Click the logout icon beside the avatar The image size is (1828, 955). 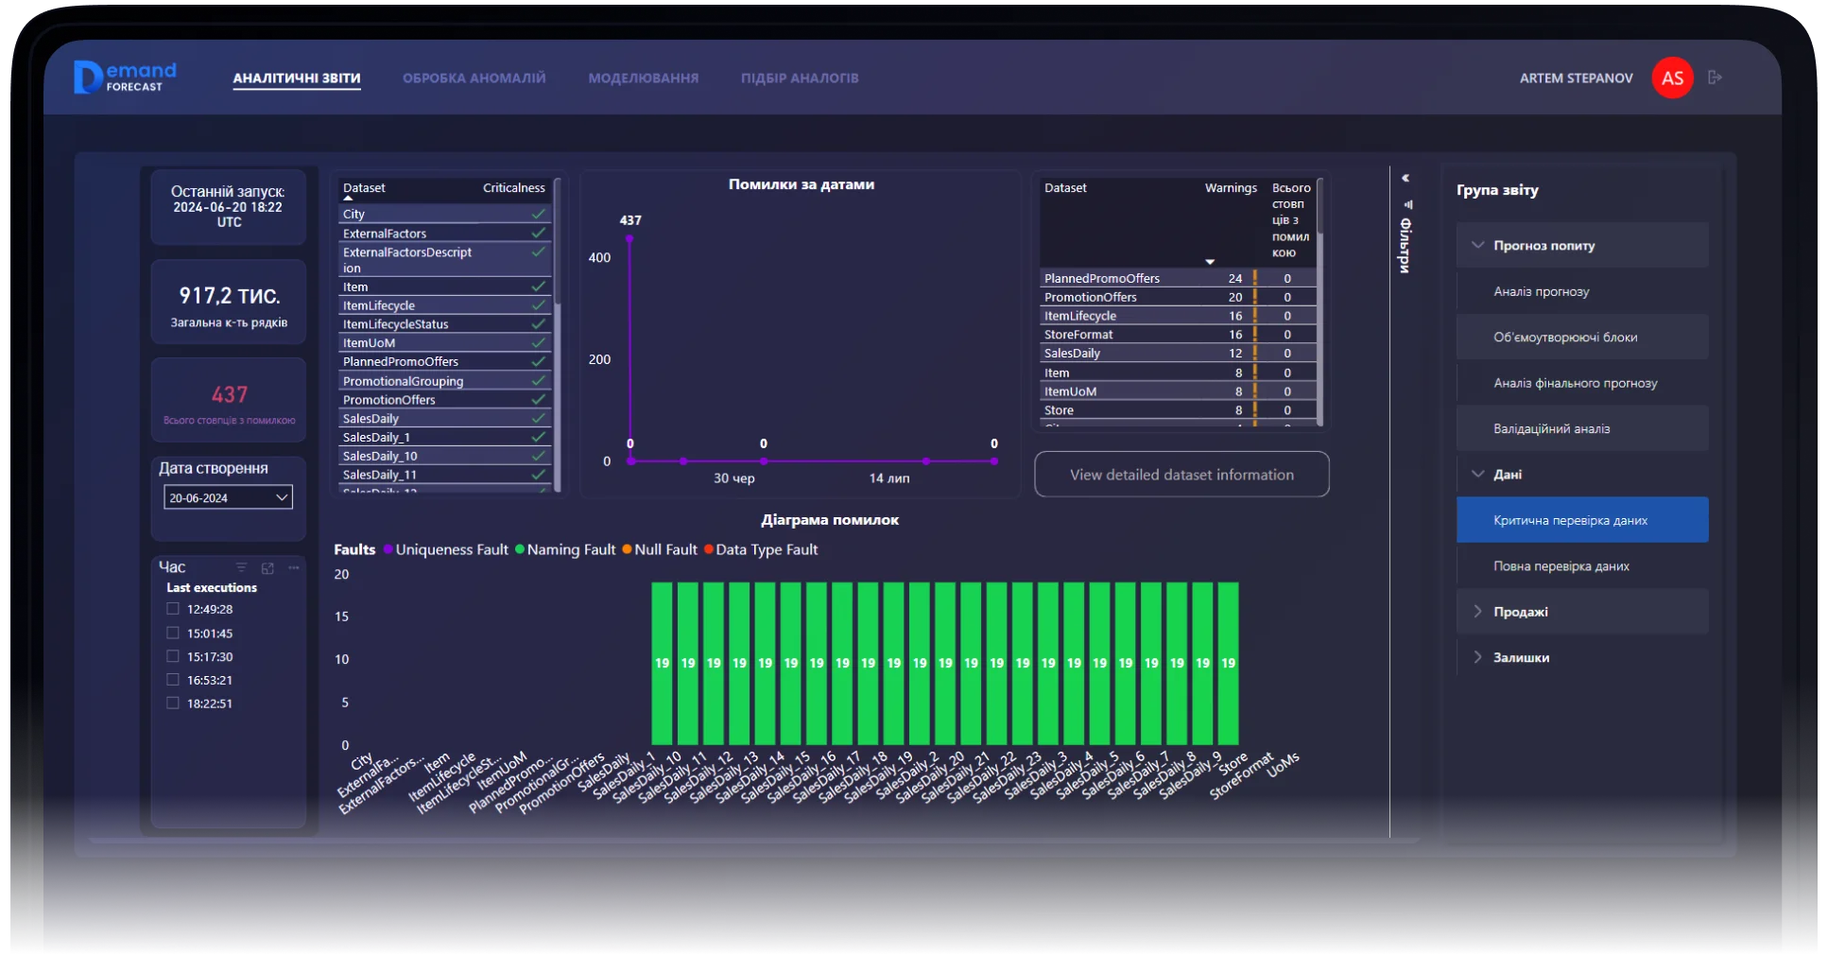[1716, 78]
